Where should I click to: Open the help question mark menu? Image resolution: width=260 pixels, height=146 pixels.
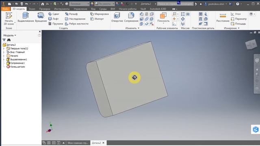(x=238, y=4)
